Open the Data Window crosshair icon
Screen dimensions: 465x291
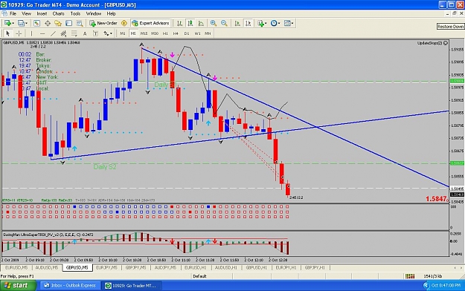[x=48, y=23]
